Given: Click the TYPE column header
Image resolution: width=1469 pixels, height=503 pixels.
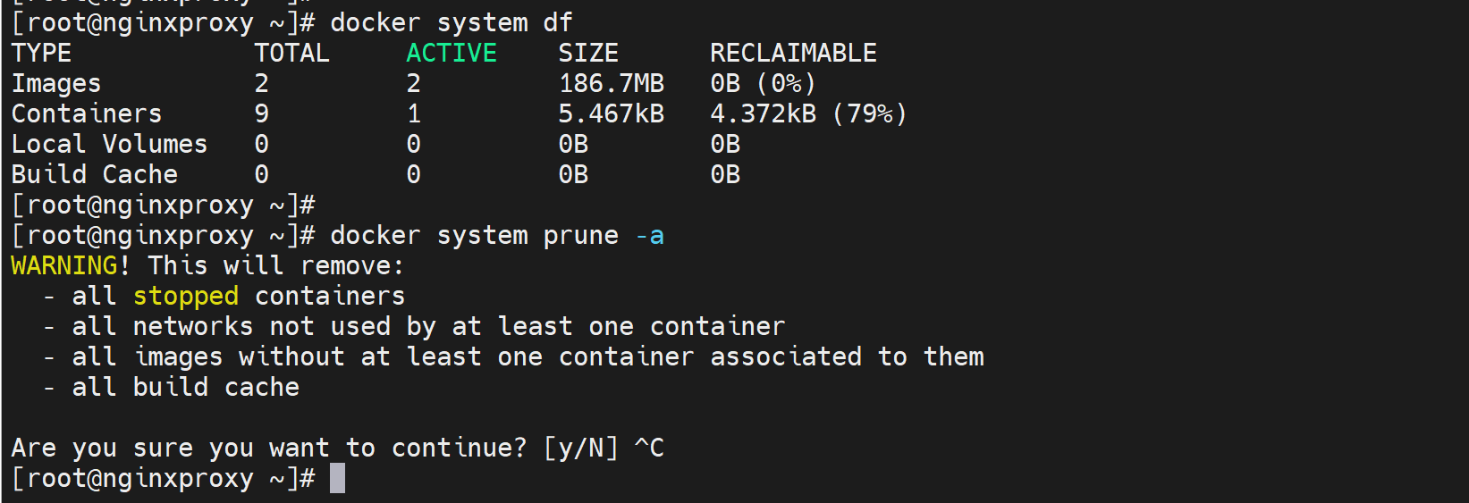Looking at the screenshot, I should 41,53.
